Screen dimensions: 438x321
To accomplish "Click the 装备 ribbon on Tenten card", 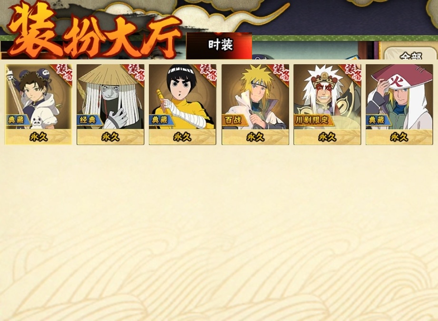I will point(64,73).
